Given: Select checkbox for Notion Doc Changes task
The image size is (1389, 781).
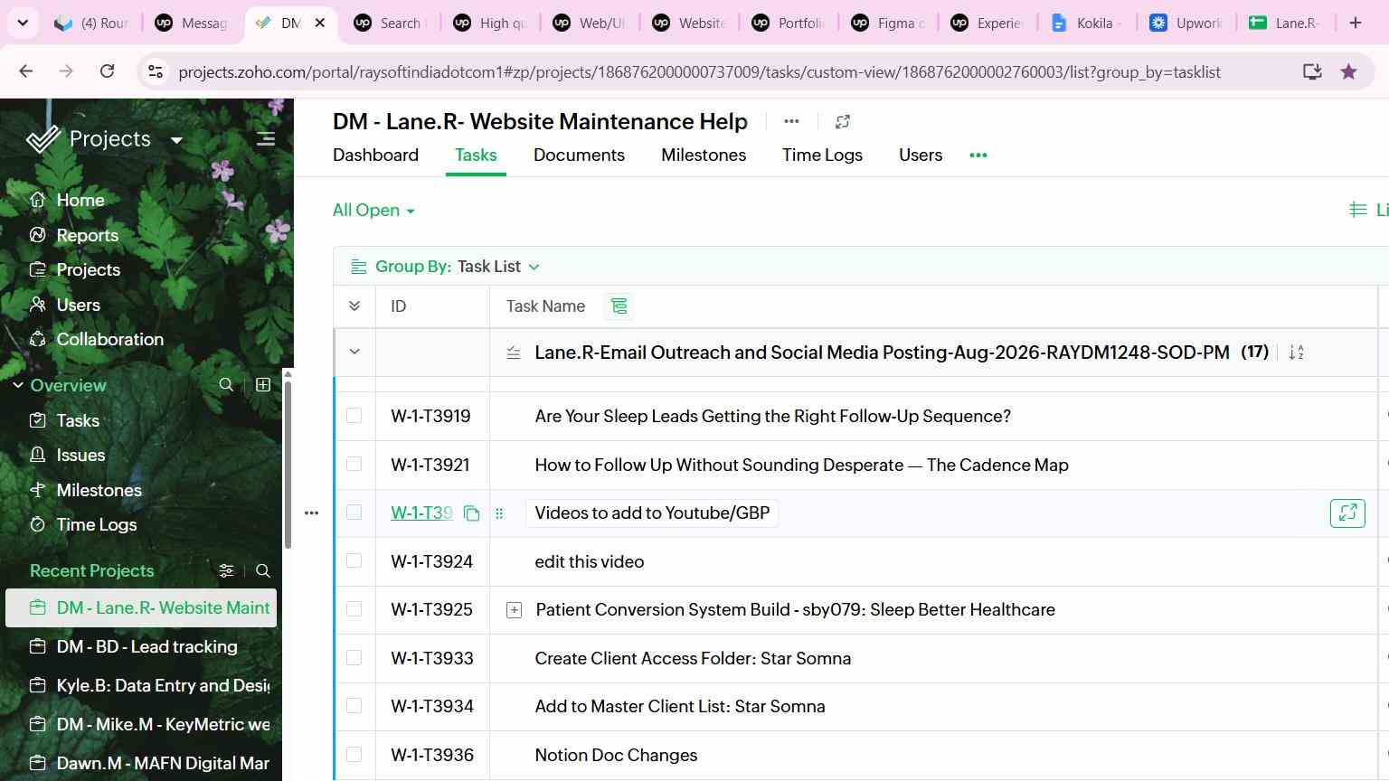Looking at the screenshot, I should (x=354, y=755).
